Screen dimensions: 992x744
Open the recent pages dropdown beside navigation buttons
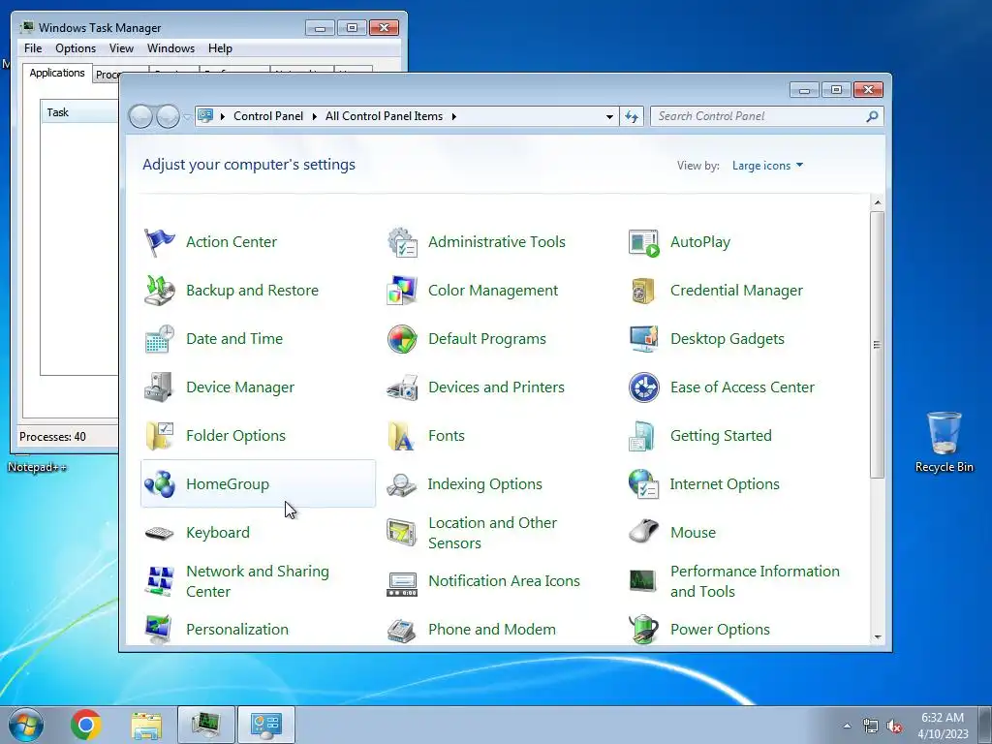[x=187, y=116]
